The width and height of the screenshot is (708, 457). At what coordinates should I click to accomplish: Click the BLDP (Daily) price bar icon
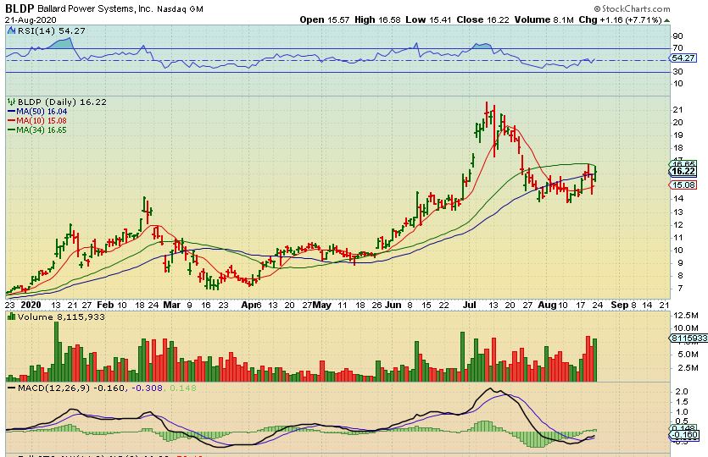coord(12,102)
